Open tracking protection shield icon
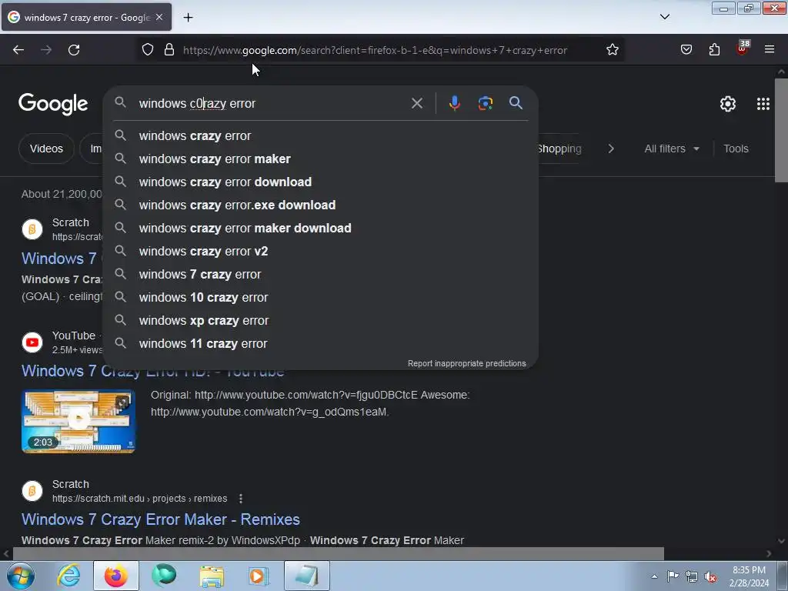Image resolution: width=788 pixels, height=591 pixels. (147, 50)
